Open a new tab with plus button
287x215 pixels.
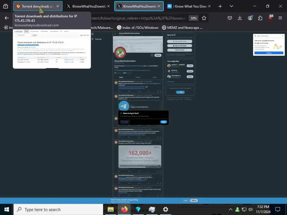pos(220,6)
